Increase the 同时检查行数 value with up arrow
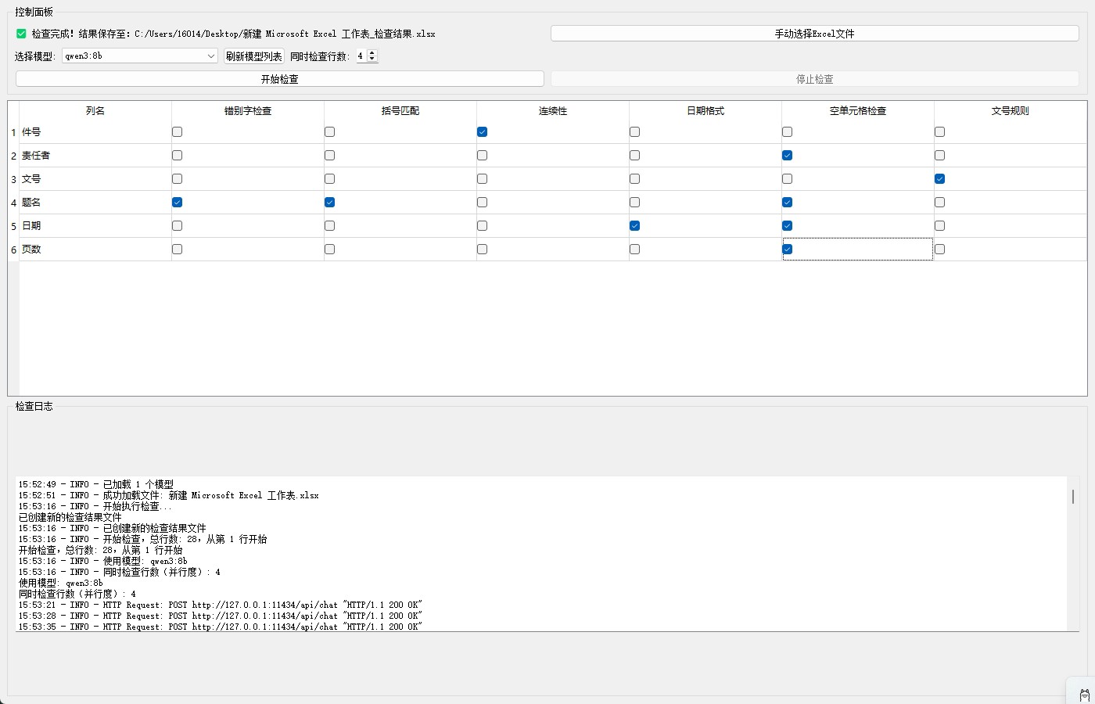 pyautogui.click(x=372, y=52)
